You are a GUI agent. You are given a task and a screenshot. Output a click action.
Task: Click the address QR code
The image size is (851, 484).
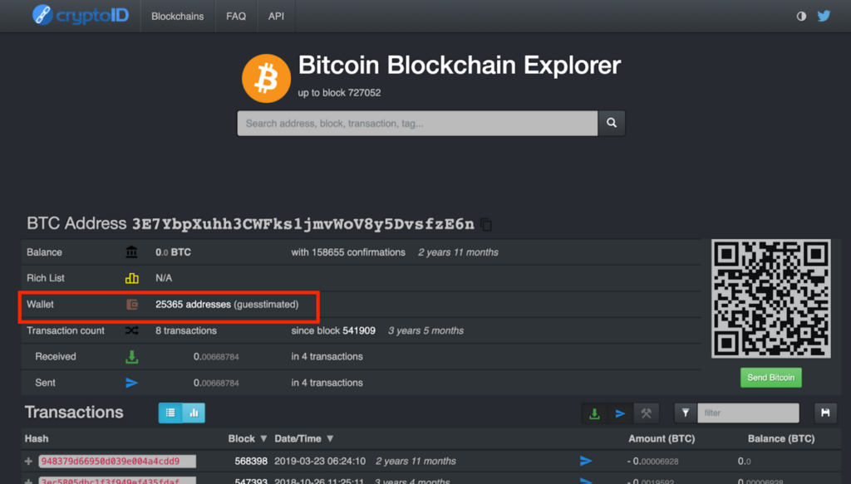(x=770, y=299)
